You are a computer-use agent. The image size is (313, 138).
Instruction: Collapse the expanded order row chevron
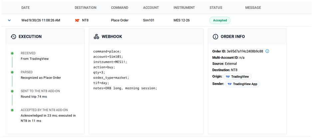9,20
